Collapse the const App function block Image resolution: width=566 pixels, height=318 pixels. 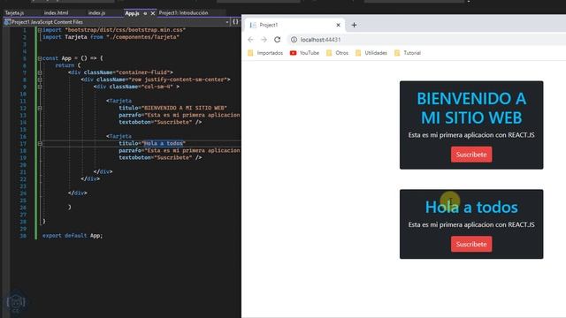point(40,58)
